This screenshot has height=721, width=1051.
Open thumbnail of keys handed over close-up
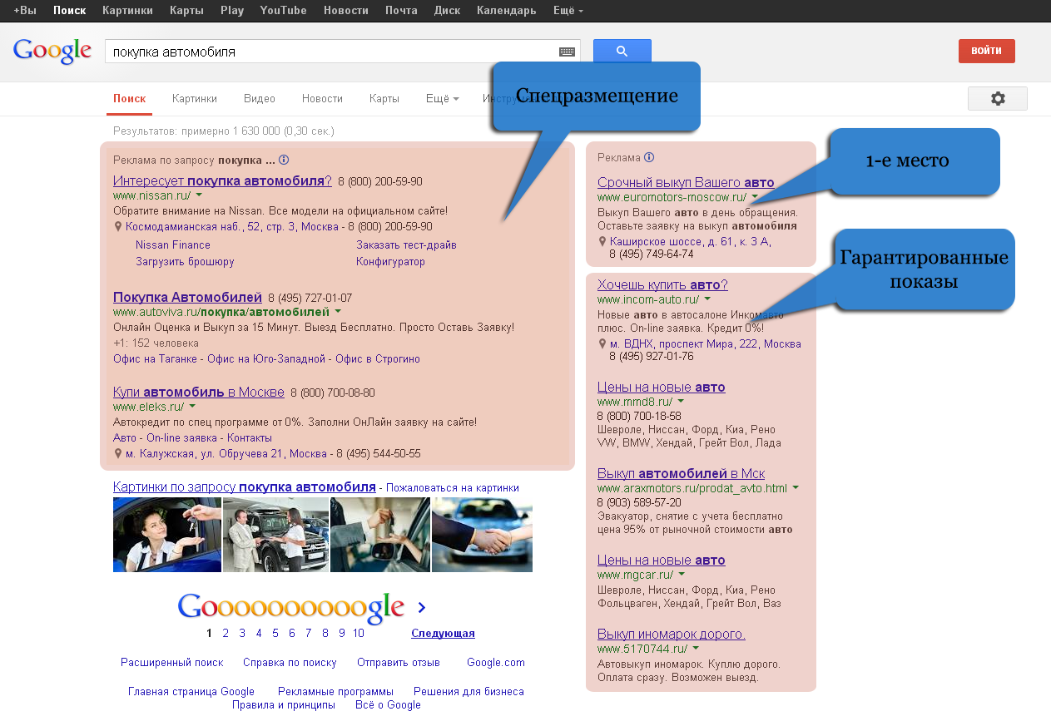380,535
